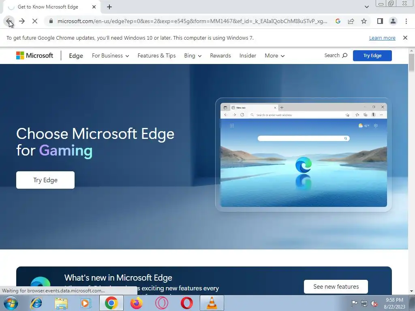
Task: Open Opera GX pink ring icon in taskbar
Action: tap(162, 303)
